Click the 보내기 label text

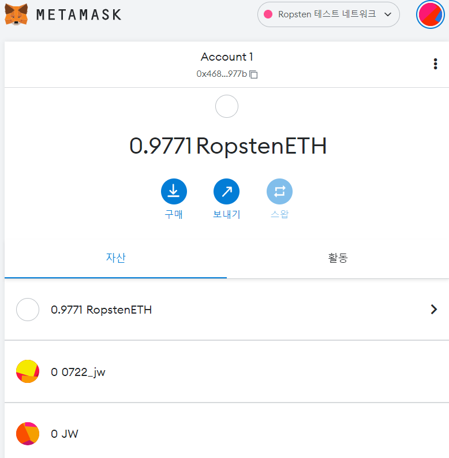[x=227, y=214]
